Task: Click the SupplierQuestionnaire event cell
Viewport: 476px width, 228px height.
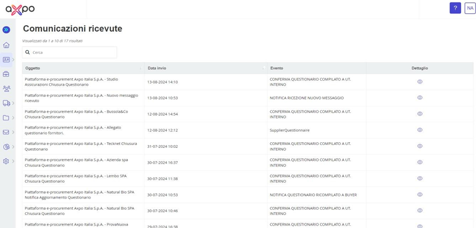Action: (x=290, y=130)
